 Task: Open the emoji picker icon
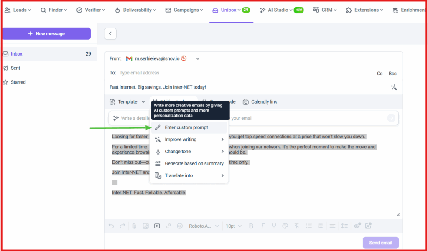point(179,226)
